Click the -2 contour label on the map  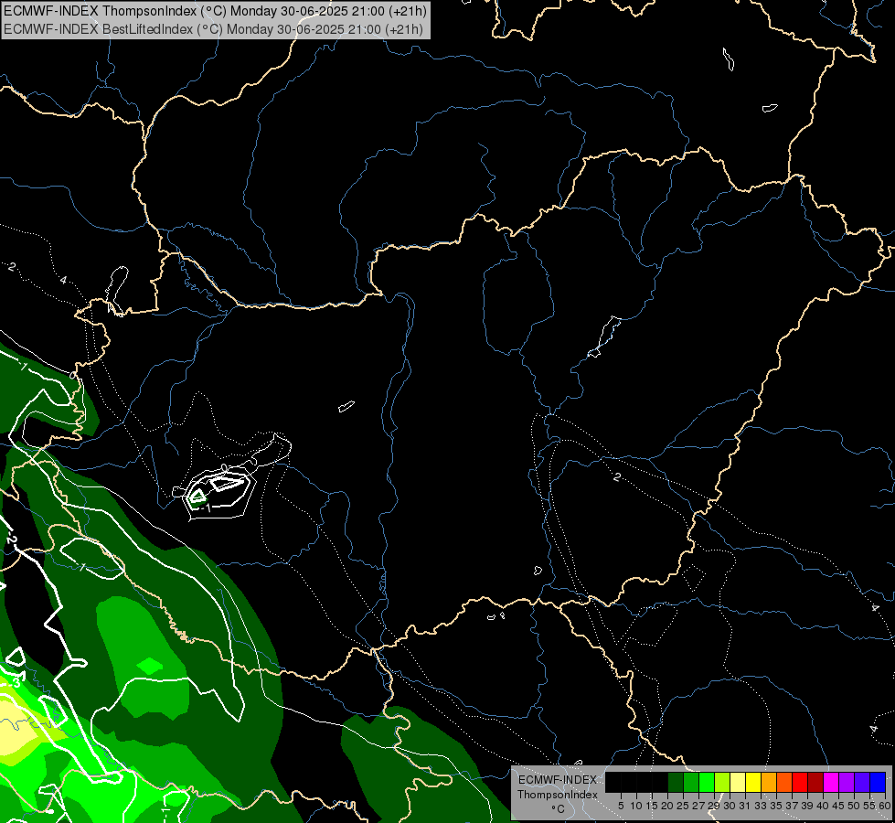[11, 540]
